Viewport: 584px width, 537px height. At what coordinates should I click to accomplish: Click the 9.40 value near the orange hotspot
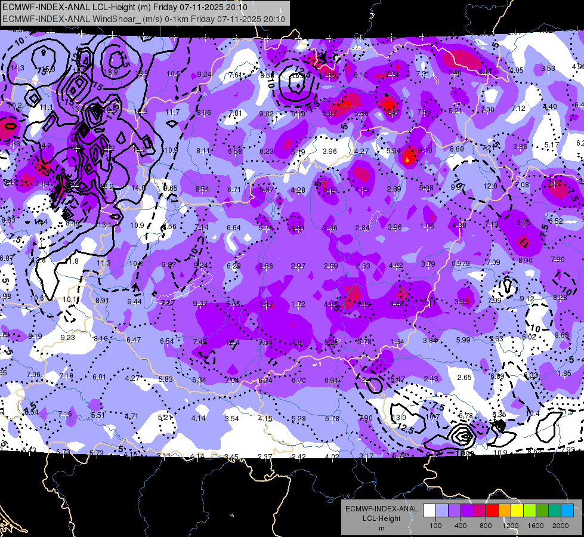425,150
